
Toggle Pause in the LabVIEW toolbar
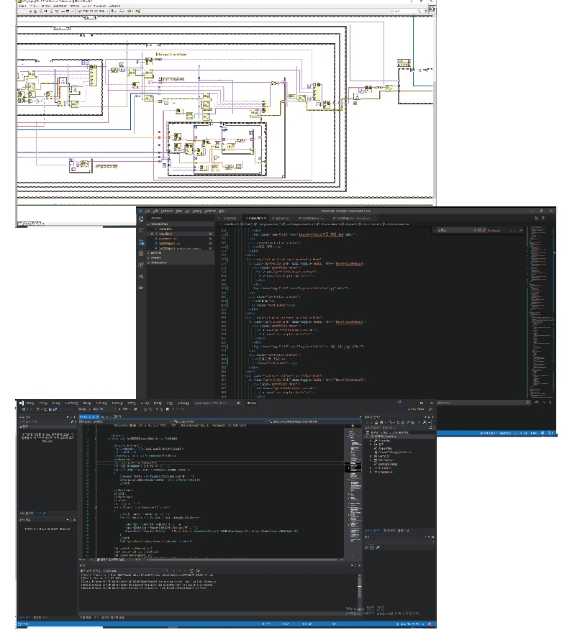tap(46, 11)
